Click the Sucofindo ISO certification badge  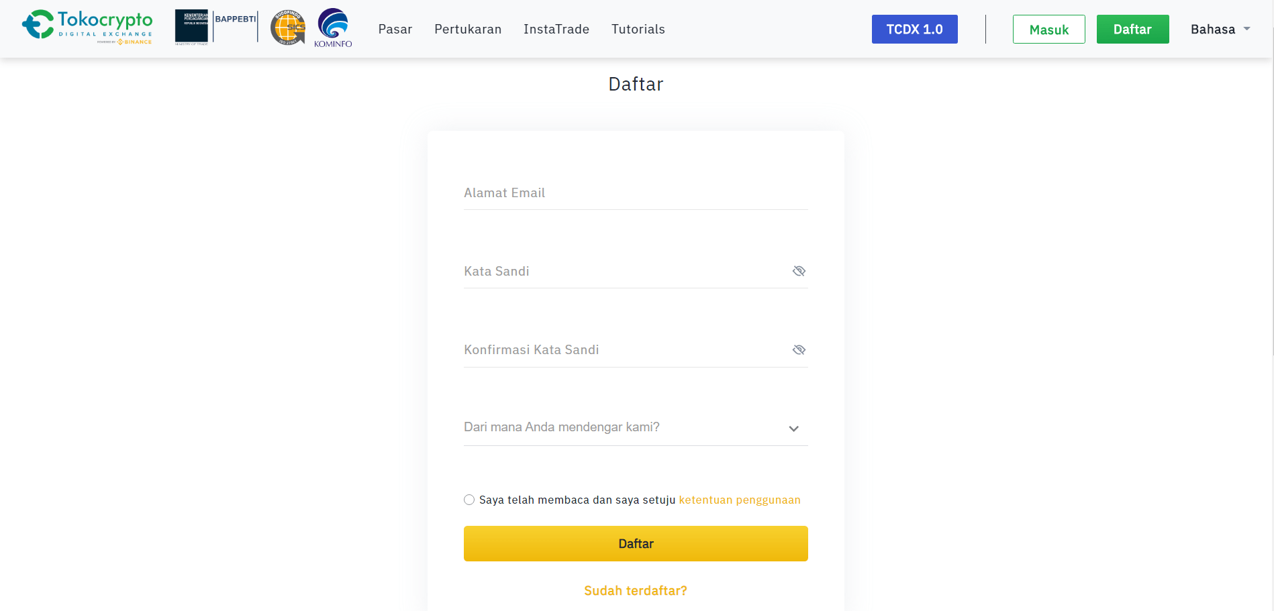287,27
